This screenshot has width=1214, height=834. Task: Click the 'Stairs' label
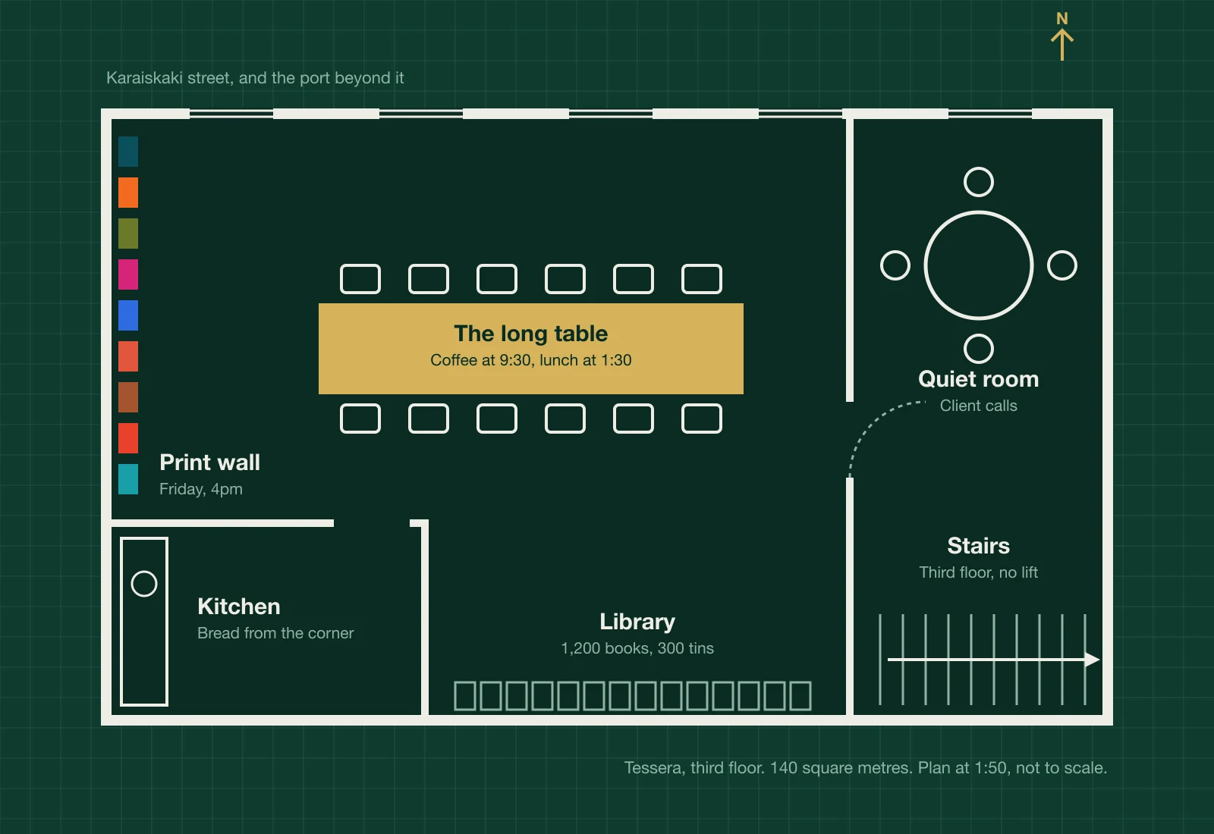[x=979, y=546]
